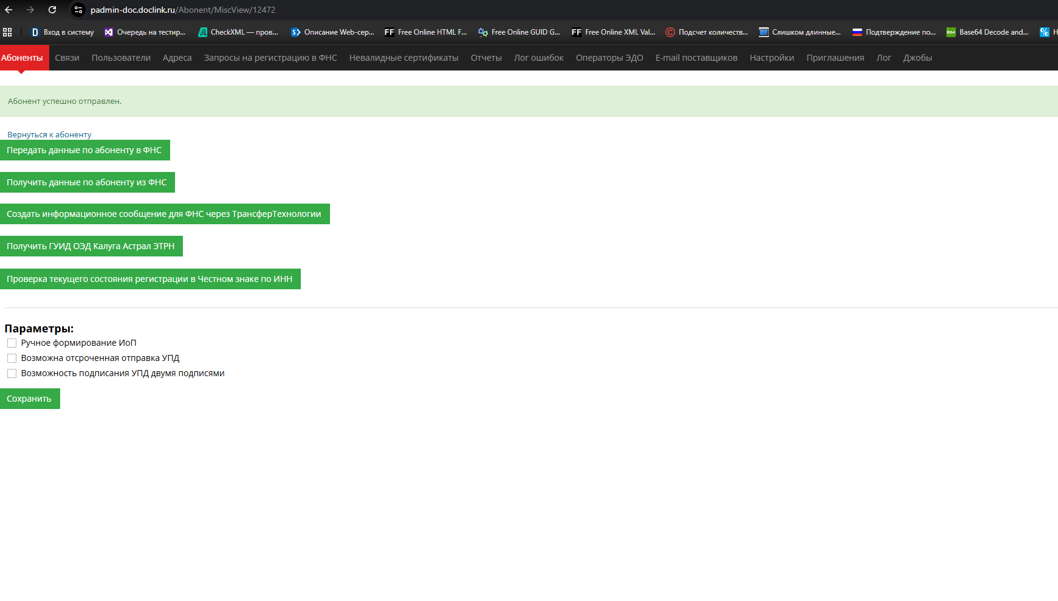Open the 'Пользователи' section
Image resolution: width=1058 pixels, height=601 pixels.
point(121,58)
